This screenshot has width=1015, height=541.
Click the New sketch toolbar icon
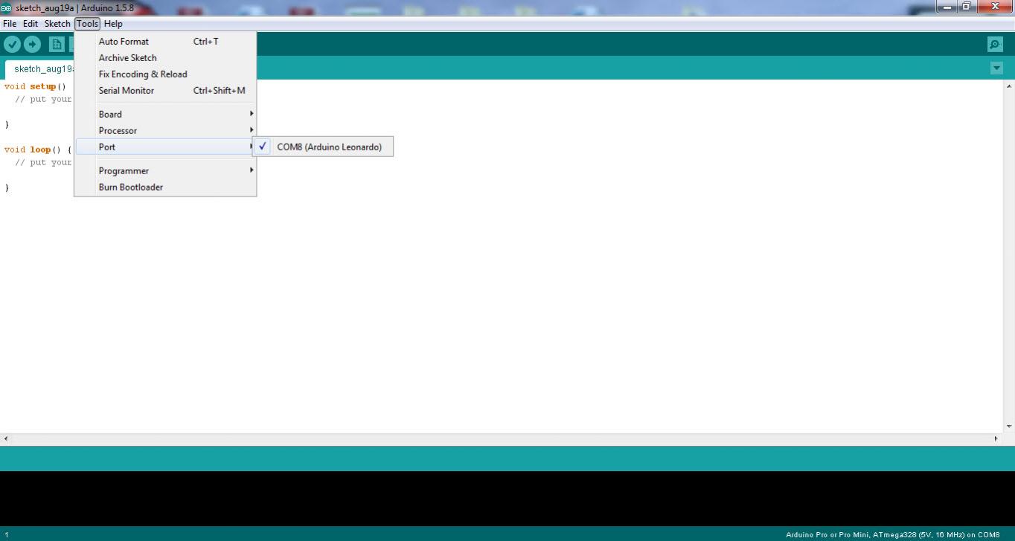57,45
